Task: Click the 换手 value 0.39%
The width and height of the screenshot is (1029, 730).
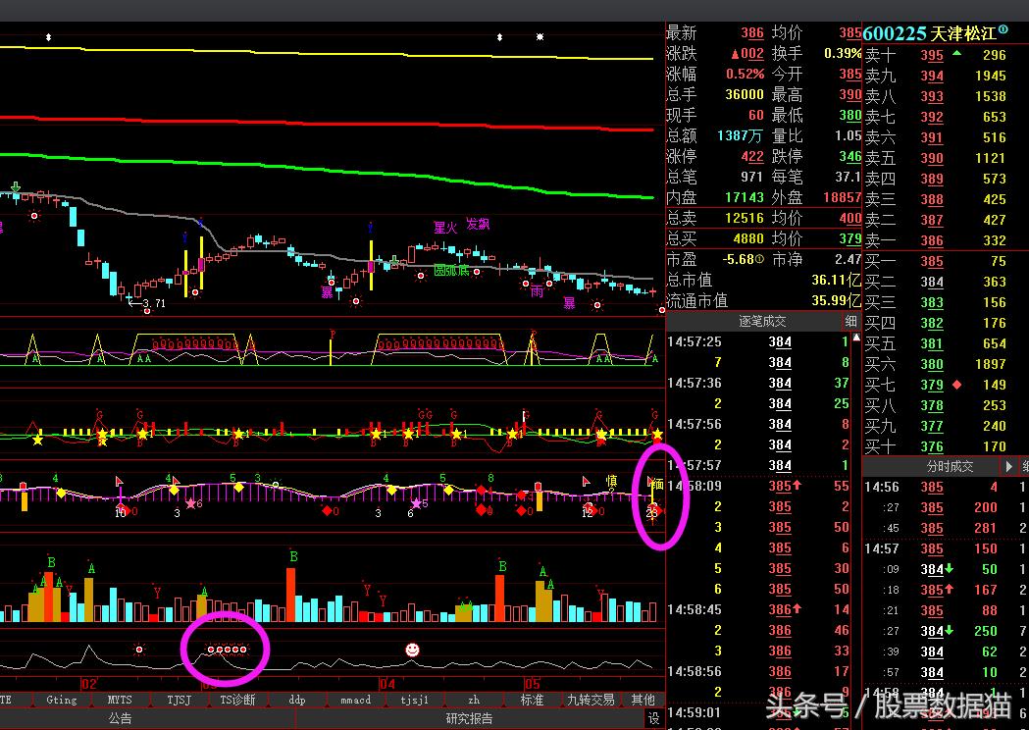Action: (843, 53)
